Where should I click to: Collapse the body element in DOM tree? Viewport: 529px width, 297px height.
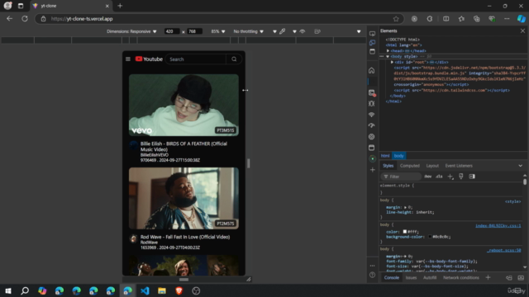(x=388, y=56)
